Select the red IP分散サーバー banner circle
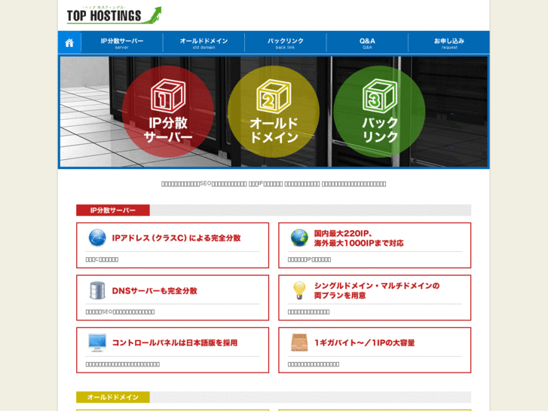The width and height of the screenshot is (548, 411). (168, 112)
